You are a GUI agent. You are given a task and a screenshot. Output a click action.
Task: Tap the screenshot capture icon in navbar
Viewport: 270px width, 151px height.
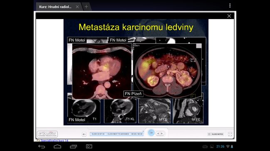89,146
